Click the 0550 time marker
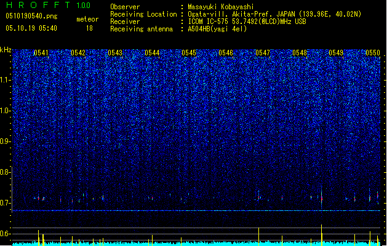The height and width of the screenshot is (246, 387). click(373, 53)
